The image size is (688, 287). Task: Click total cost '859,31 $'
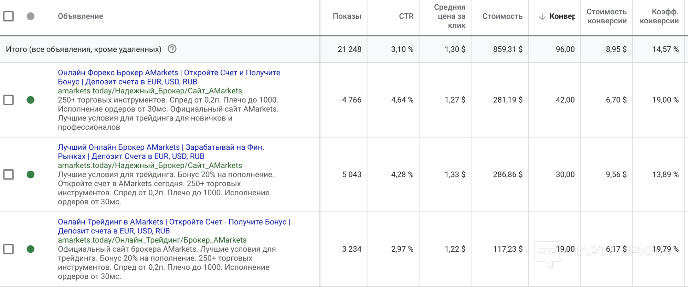(508, 49)
